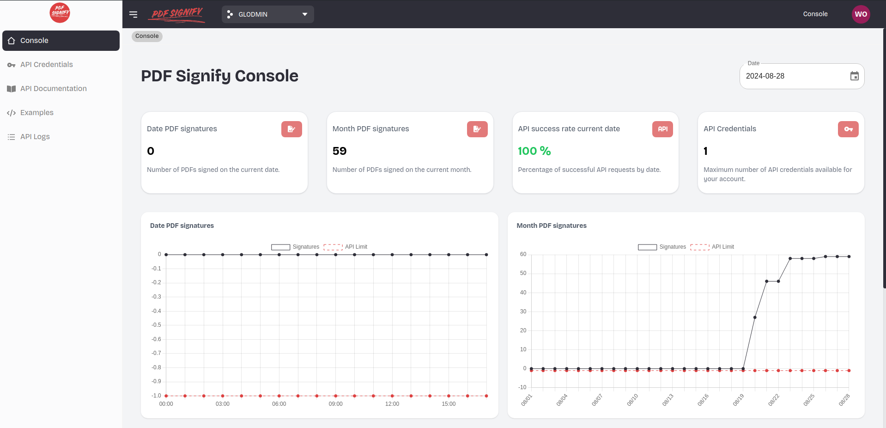Click the Date input field showing 2024-08-28
The height and width of the screenshot is (428, 886).
802,76
